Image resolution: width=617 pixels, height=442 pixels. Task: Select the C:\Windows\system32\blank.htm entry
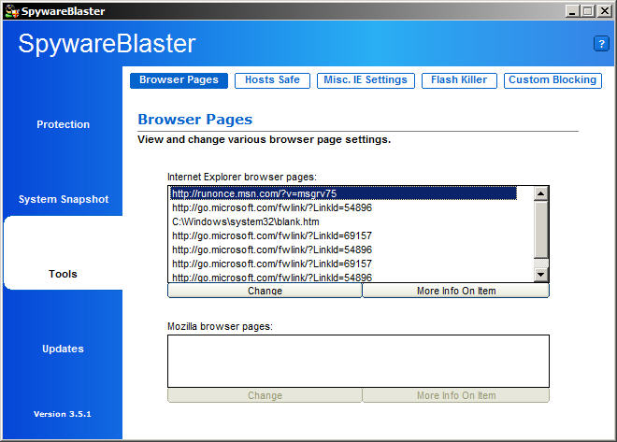click(x=343, y=221)
